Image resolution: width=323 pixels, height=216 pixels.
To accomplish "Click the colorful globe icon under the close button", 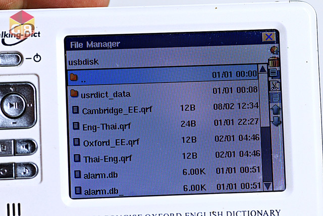I will [274, 50].
